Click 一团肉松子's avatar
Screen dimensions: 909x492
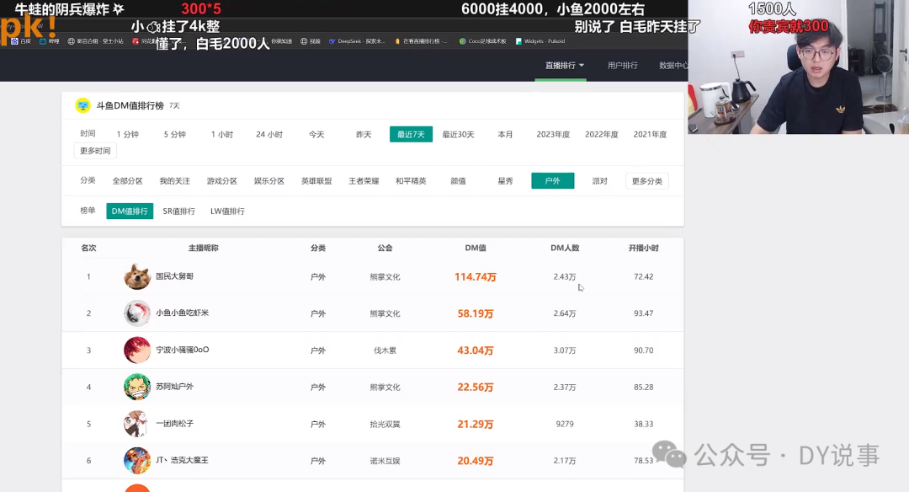click(x=137, y=424)
